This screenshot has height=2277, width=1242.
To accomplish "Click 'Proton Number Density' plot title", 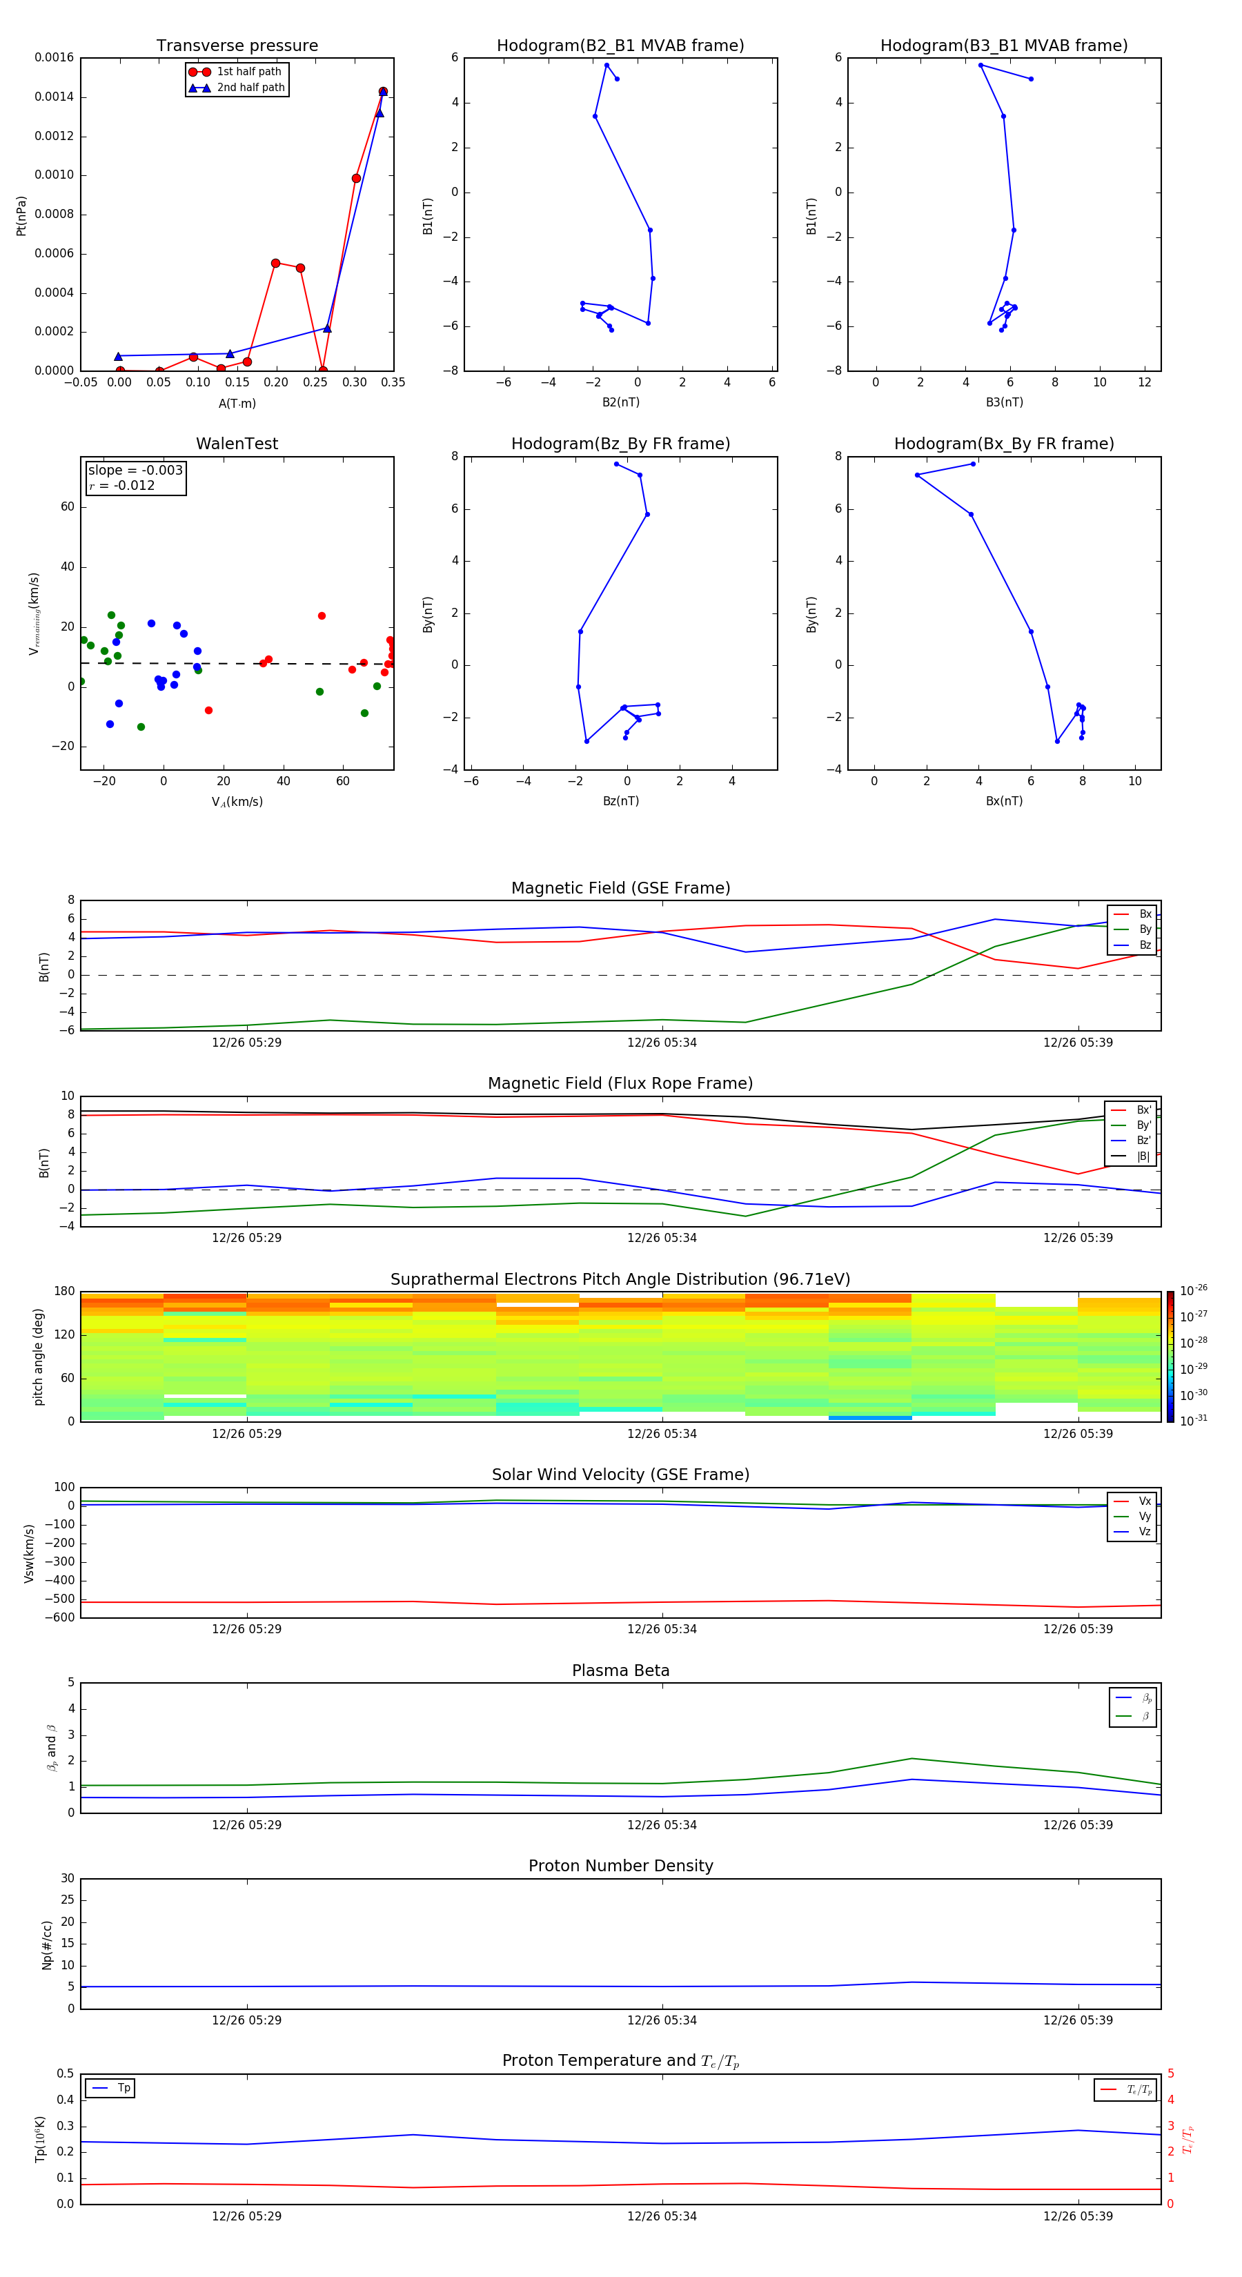I will 620,1866.
